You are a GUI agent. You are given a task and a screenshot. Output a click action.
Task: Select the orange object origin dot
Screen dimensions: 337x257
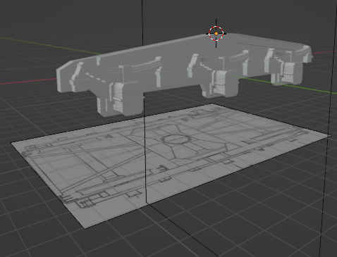[x=216, y=34]
